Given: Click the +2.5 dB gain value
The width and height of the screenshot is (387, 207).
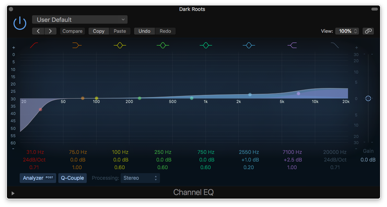Looking at the screenshot, I should click(293, 160).
